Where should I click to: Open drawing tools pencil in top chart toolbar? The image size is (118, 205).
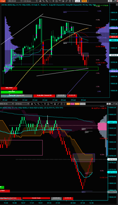coord(43,1)
